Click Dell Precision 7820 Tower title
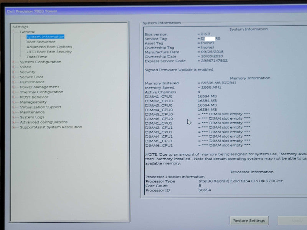 pos(32,11)
